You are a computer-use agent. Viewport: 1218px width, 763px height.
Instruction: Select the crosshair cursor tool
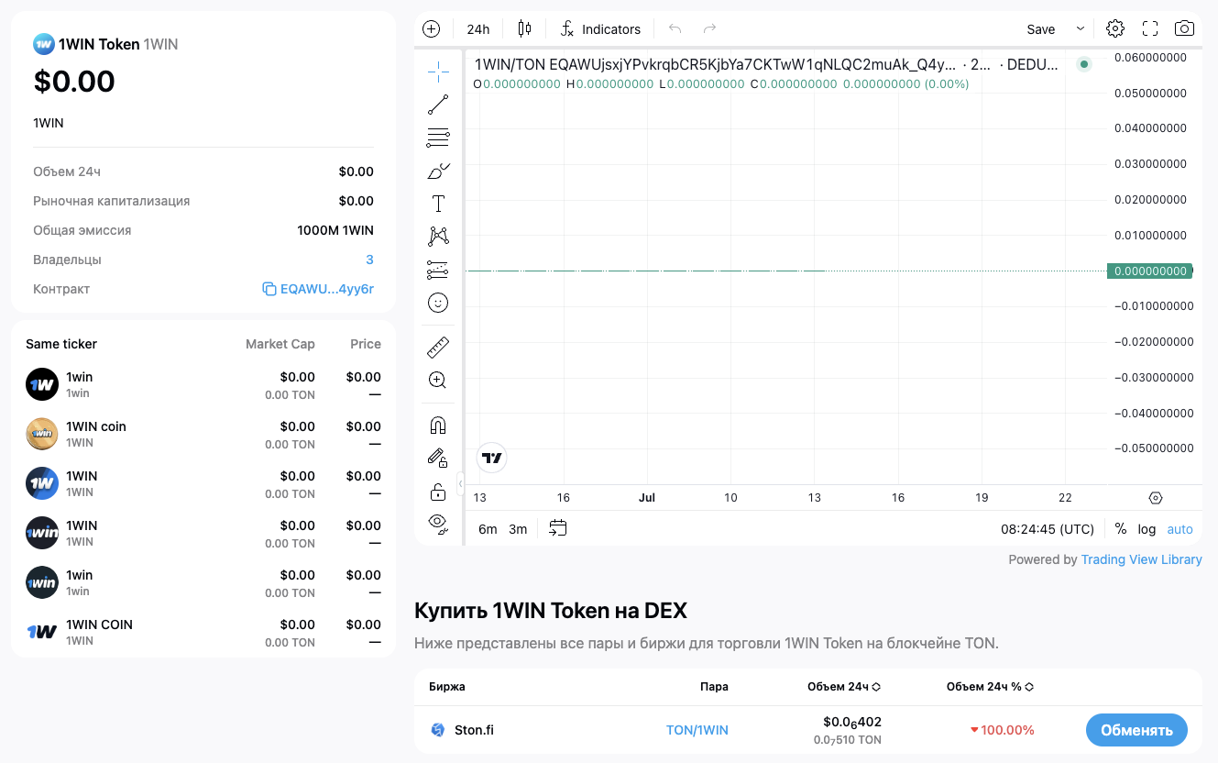pos(438,72)
